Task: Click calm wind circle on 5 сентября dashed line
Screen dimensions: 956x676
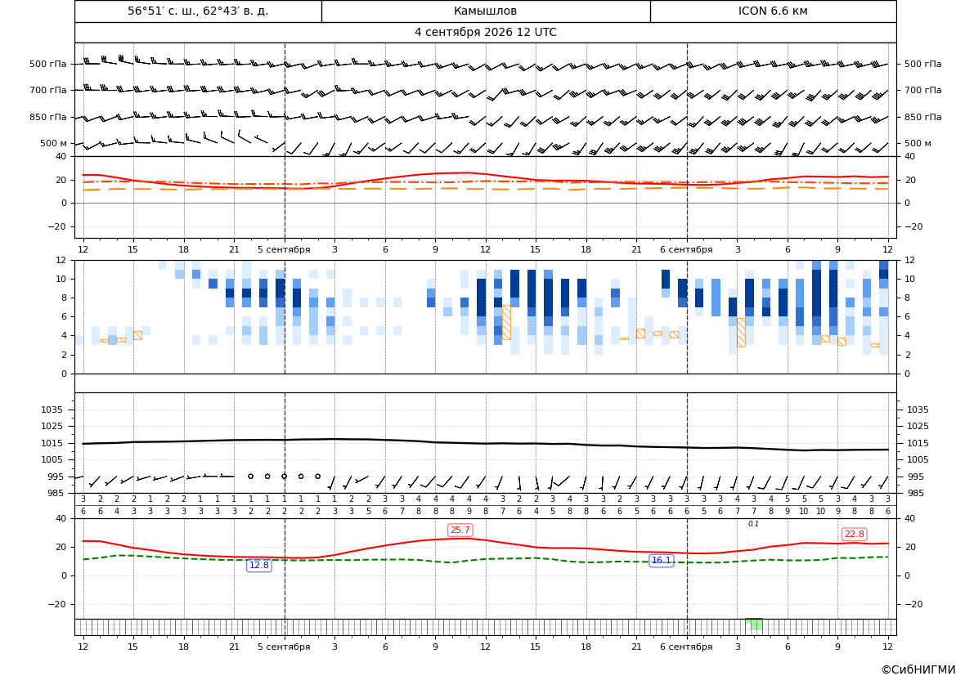Action: [x=284, y=476]
